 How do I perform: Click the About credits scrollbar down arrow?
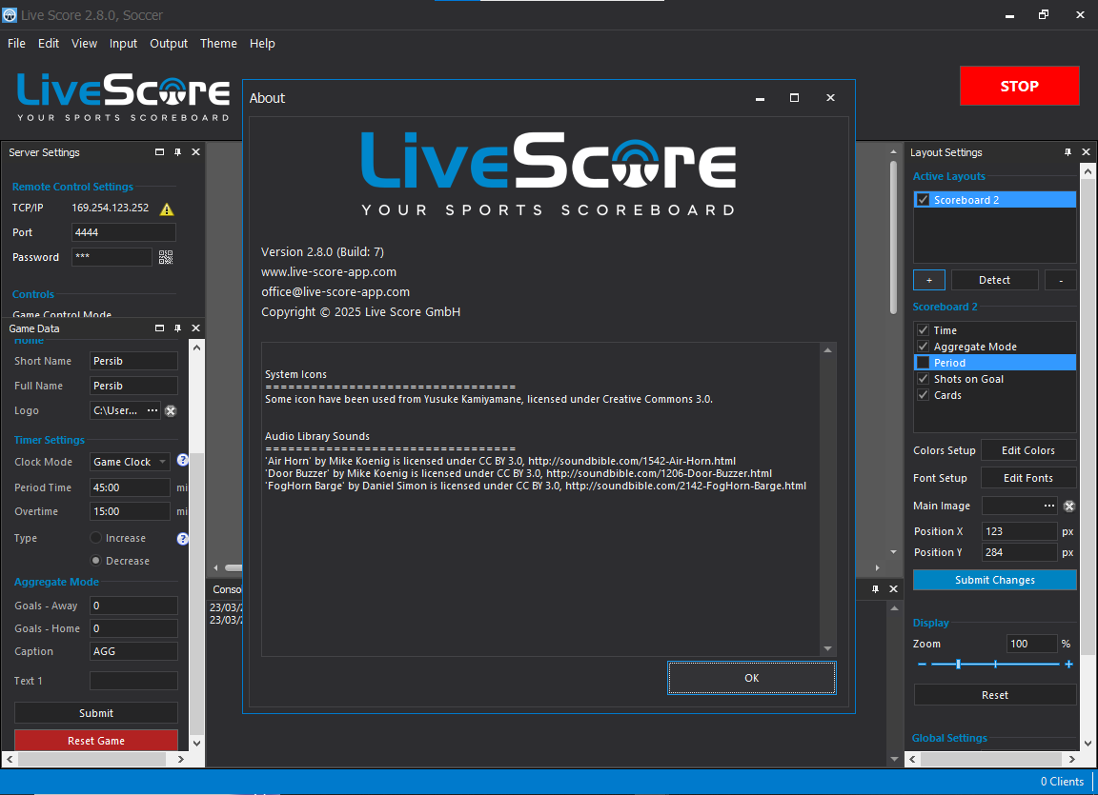coord(827,648)
